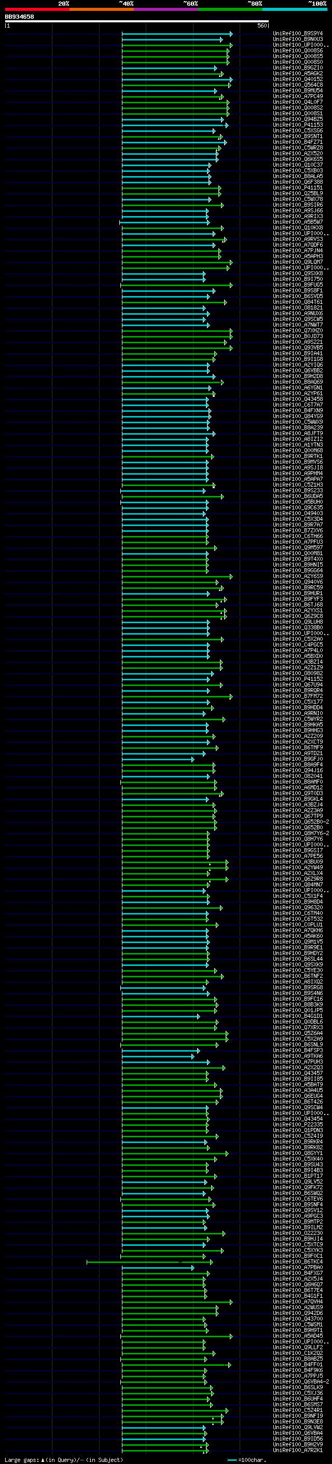332x1464 pixels.
Task: Click the UniRef100_Q67U94 entry
Action: click(298, 685)
